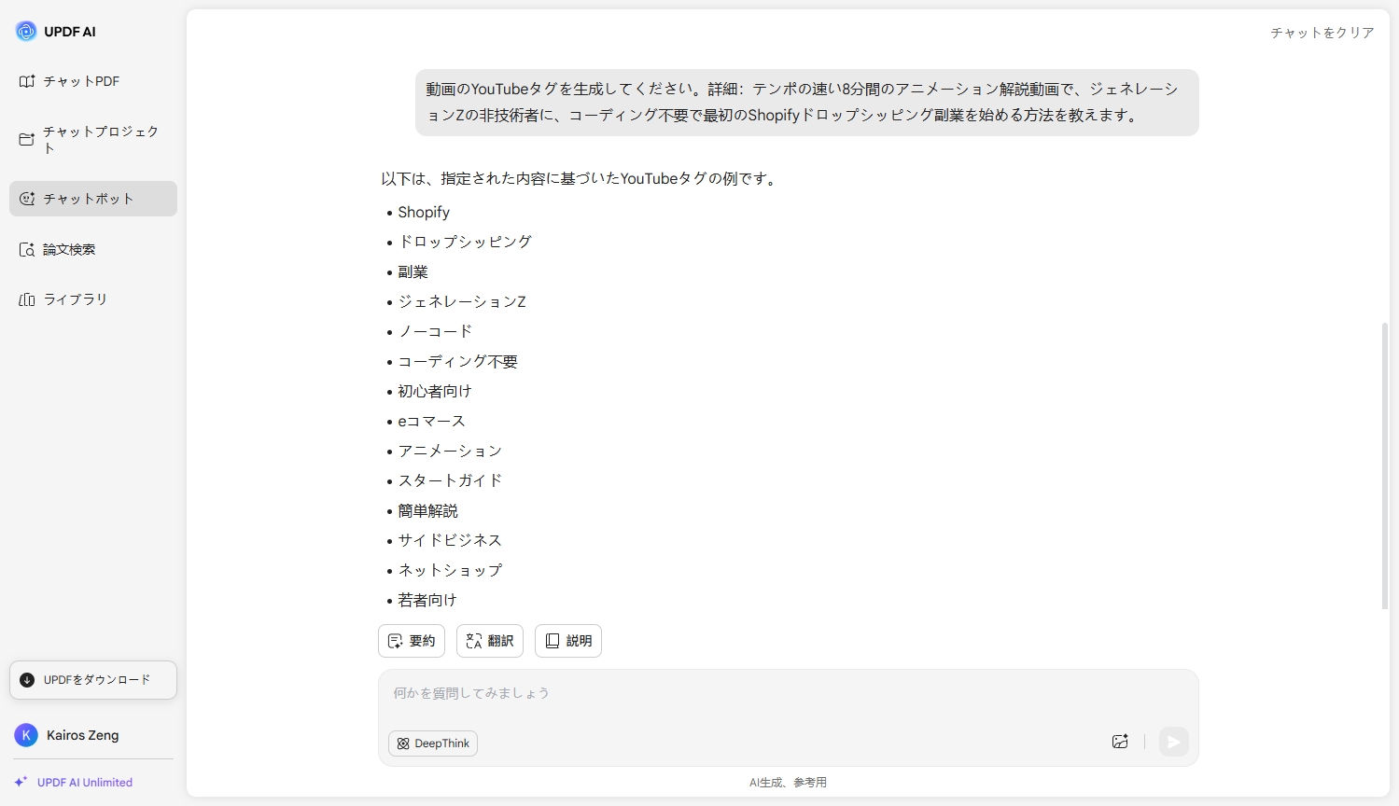Screen dimensions: 1399x806
Task: Click the 以下は、指定された内容 intro sentence
Action: click(580, 178)
